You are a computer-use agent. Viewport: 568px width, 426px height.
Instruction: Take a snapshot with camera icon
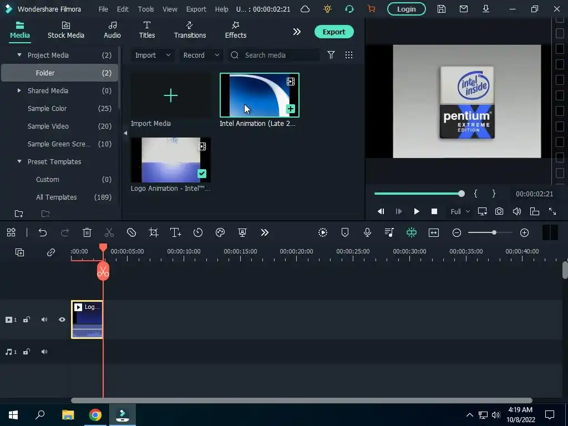pos(499,211)
